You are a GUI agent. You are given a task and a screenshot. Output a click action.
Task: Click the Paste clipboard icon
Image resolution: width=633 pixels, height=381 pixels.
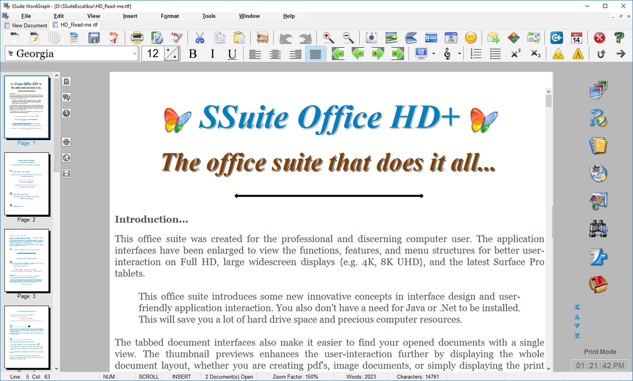tap(239, 38)
